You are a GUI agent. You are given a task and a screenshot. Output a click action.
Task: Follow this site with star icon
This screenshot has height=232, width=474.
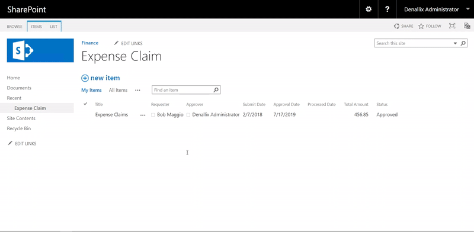click(x=421, y=26)
